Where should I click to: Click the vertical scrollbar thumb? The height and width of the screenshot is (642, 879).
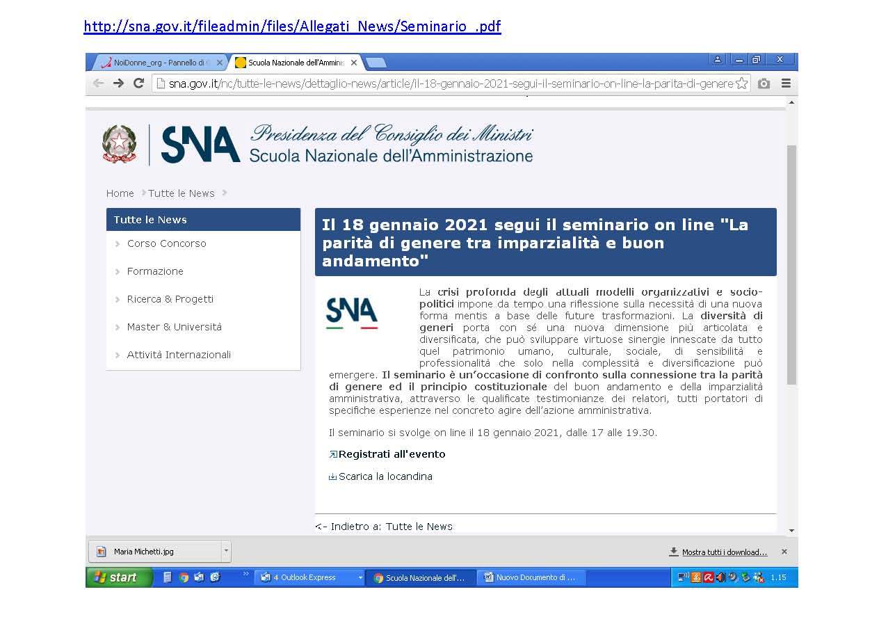coord(792,264)
